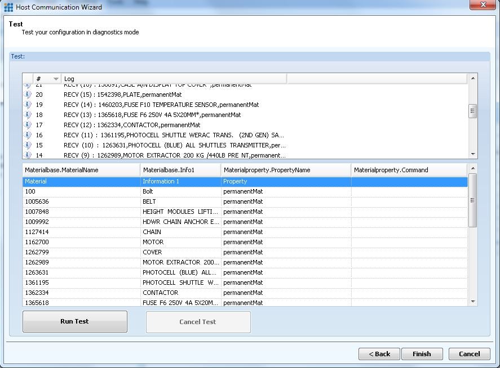
Task: Click the Finish button
Action: [x=422, y=354]
